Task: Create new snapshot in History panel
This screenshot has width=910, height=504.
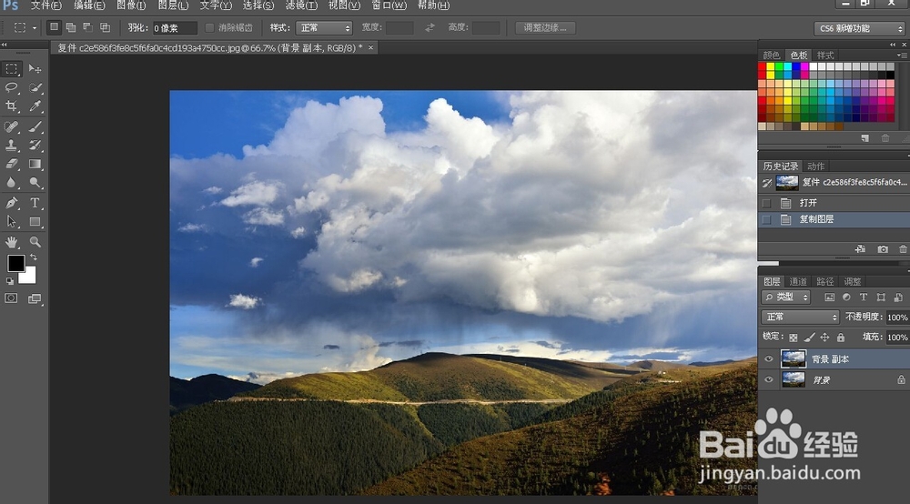Action: (x=883, y=248)
